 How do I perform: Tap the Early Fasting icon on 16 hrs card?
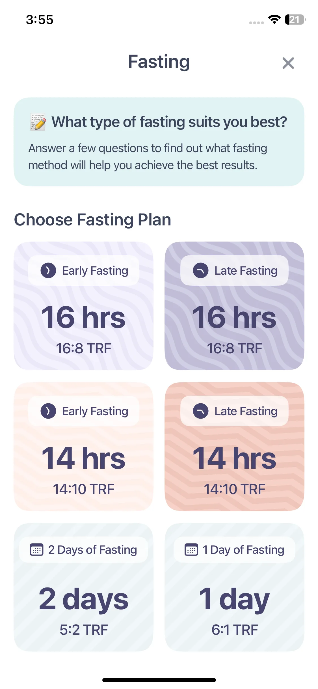click(48, 270)
